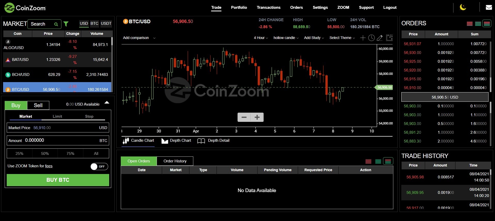Open the hollow candle chart type dropdown
Screen dimensions: 495x221
coord(286,38)
